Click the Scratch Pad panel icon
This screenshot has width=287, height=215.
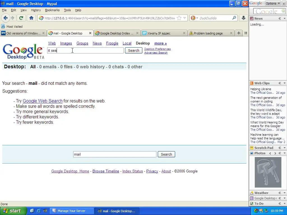pos(252,148)
